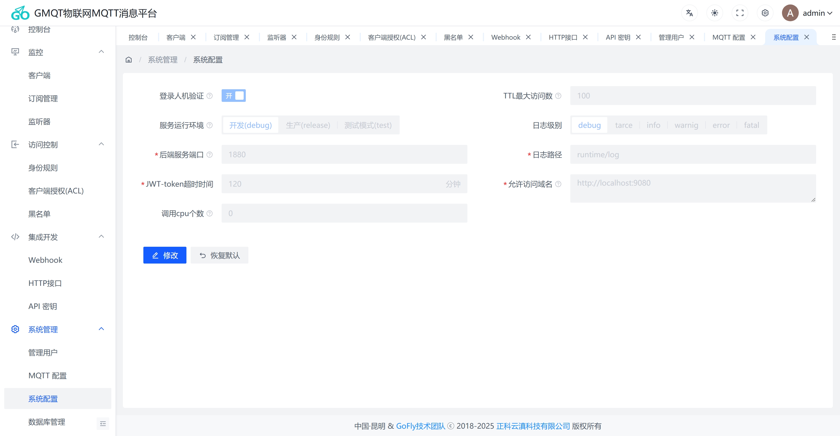This screenshot has height=436, width=840.
Task: Turn off the 登录人机验证 switch
Action: click(233, 96)
